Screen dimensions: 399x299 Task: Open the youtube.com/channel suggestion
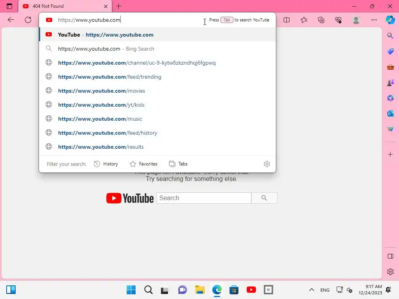[157, 63]
